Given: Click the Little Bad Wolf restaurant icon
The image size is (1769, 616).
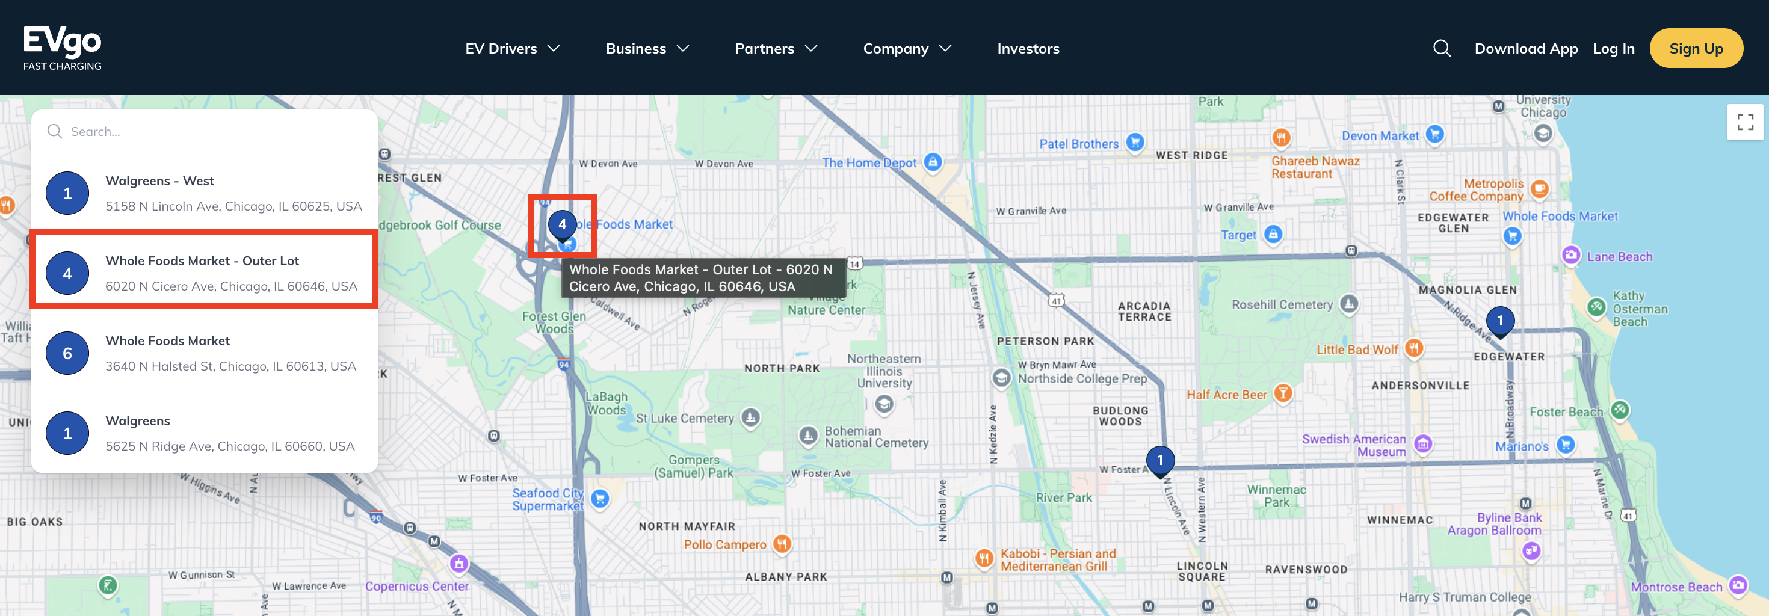Looking at the screenshot, I should (x=1413, y=348).
